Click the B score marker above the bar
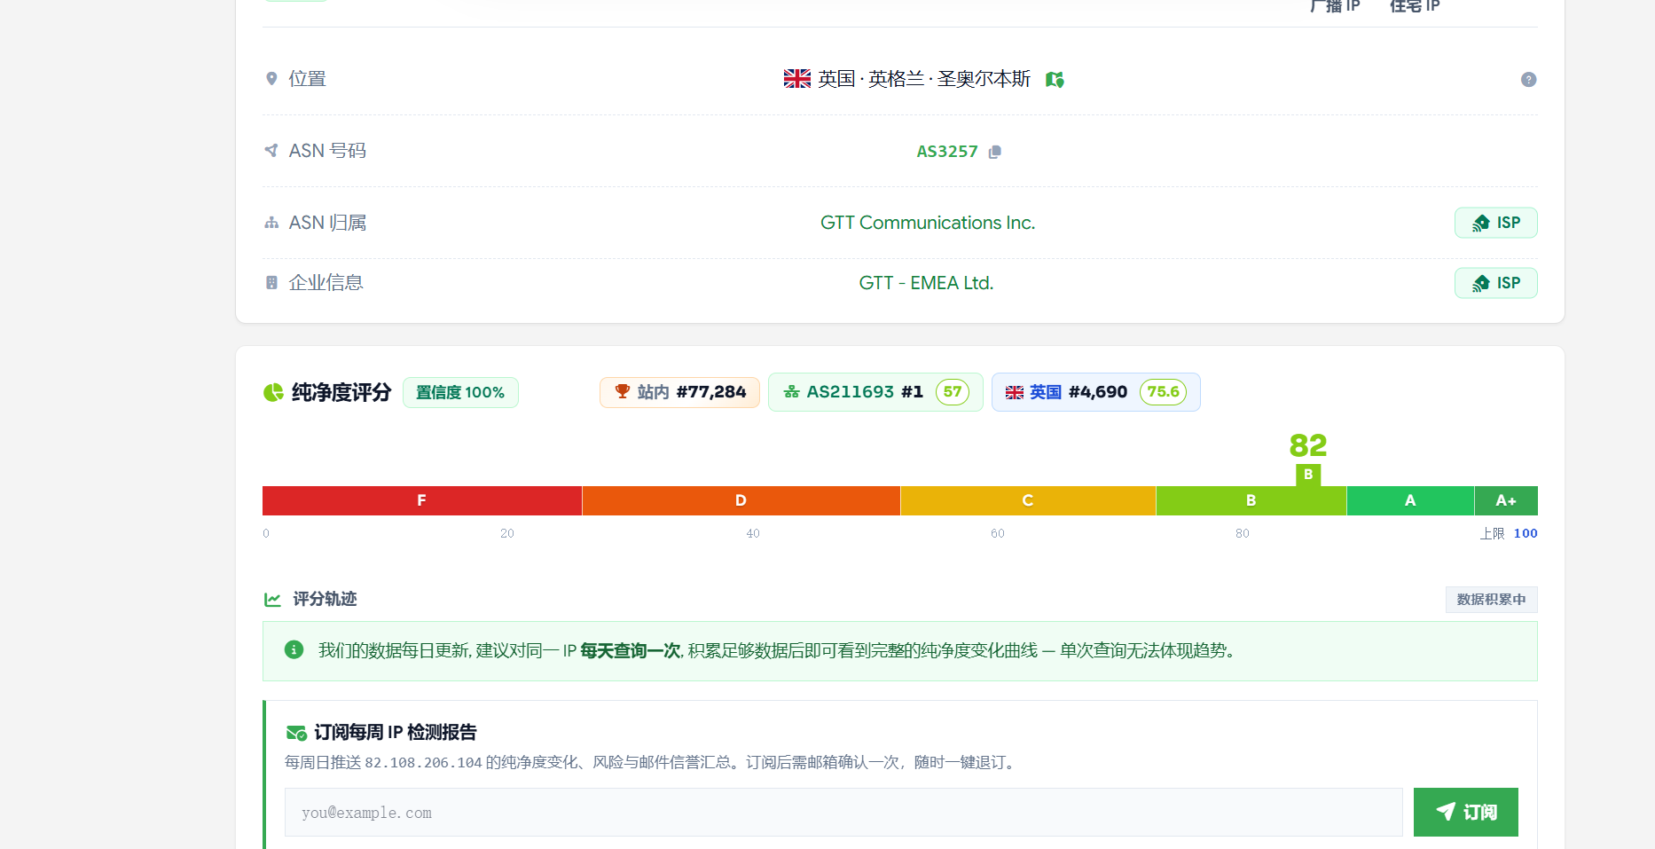The height and width of the screenshot is (849, 1655). (1308, 475)
